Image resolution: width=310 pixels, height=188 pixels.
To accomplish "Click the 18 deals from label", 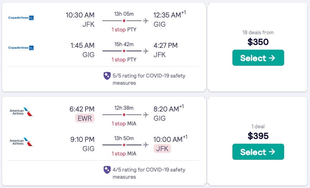I will 258,33.
